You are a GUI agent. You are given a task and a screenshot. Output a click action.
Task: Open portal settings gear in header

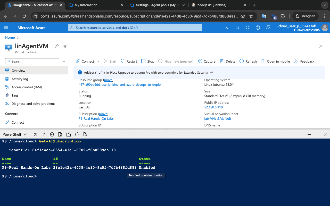(247, 28)
